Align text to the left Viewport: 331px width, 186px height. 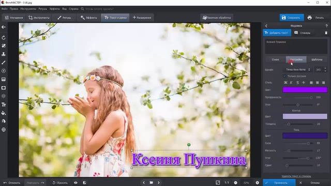tap(311, 83)
